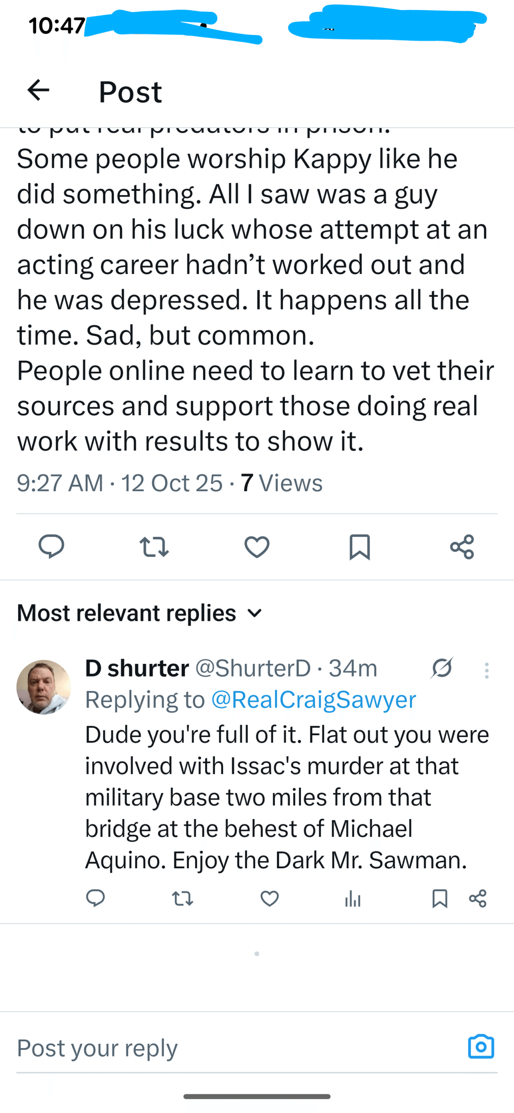Open D shurter's profile picture

pos(43,687)
